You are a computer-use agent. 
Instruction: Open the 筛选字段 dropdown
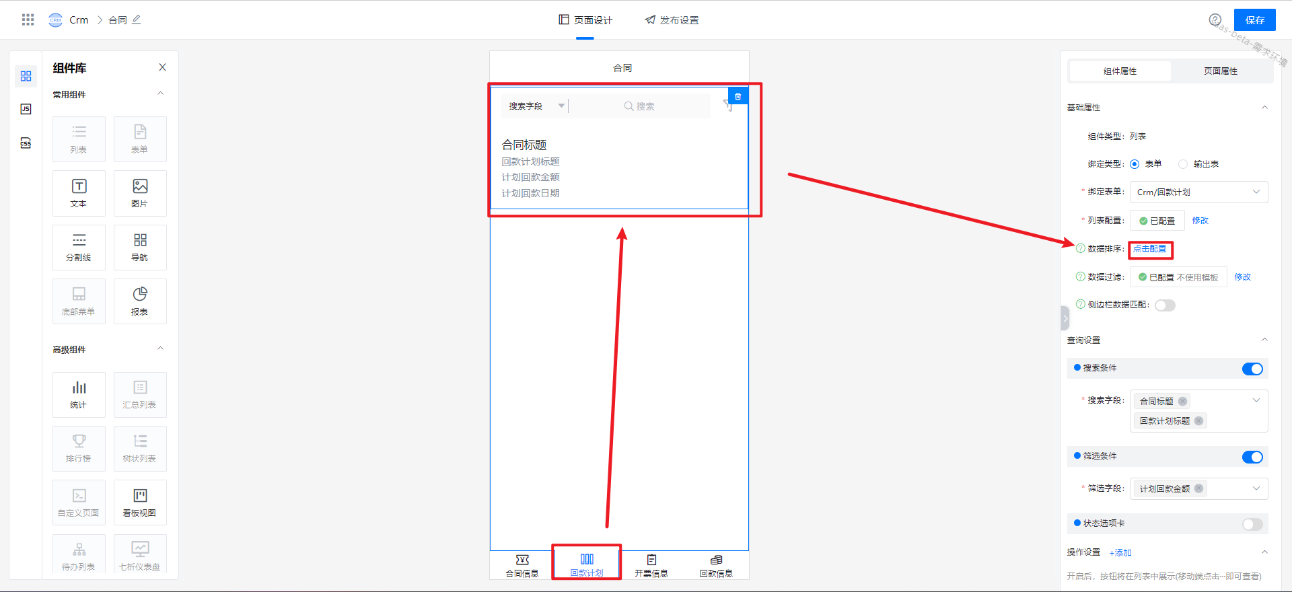[1198, 488]
